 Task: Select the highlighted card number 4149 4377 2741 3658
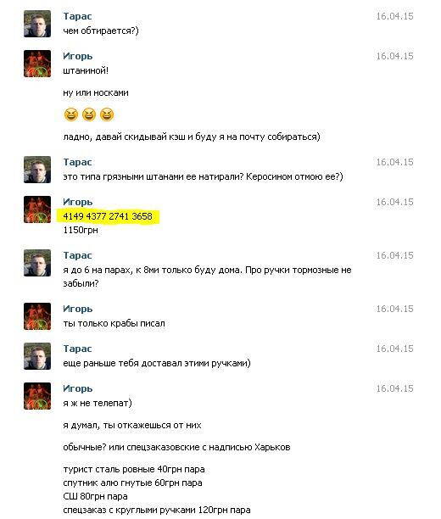coord(108,216)
